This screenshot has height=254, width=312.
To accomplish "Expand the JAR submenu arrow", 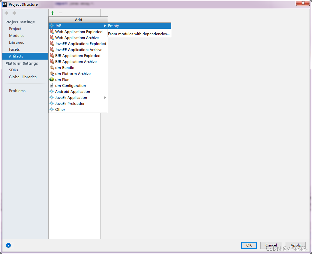I will click(105, 26).
